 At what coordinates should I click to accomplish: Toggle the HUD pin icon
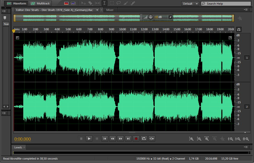pyautogui.click(x=170, y=17)
